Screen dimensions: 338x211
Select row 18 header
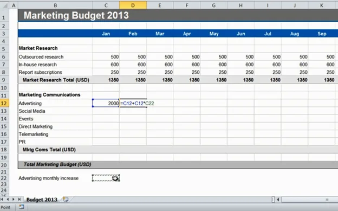click(4, 150)
